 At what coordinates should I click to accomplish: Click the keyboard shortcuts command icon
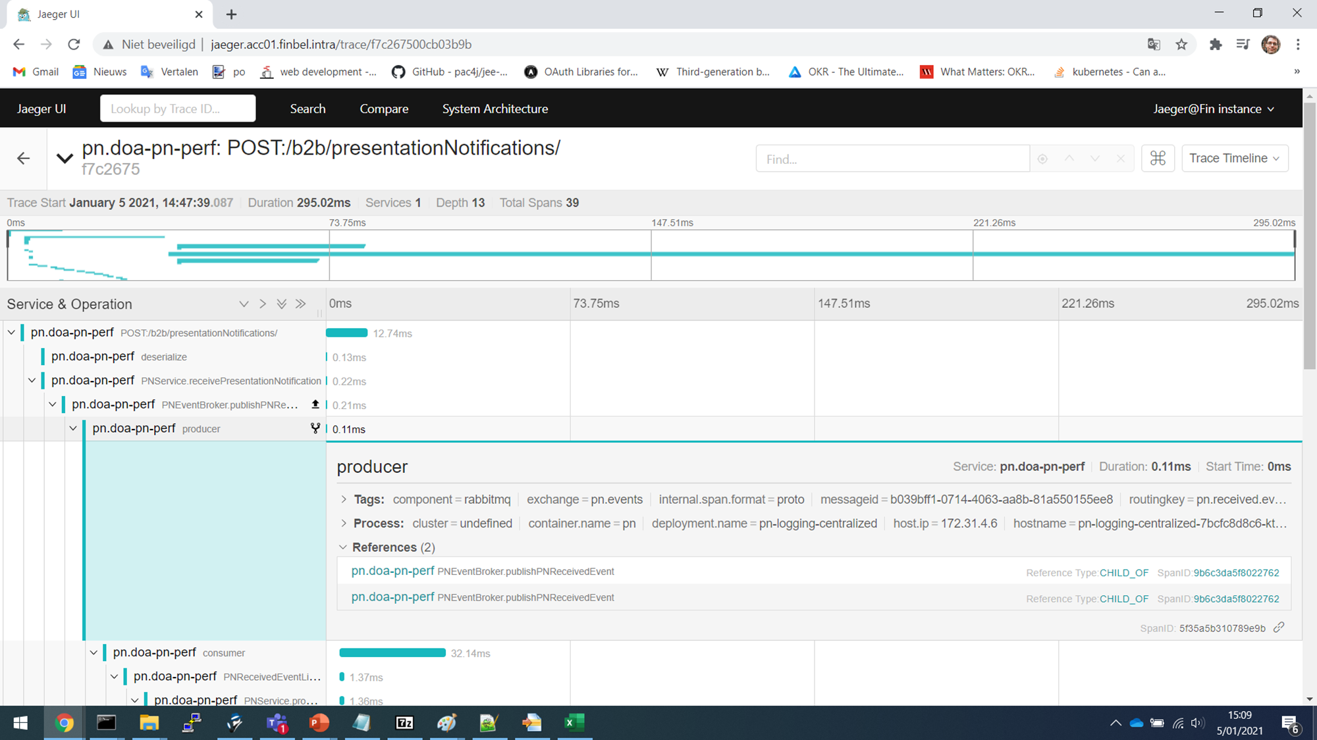pyautogui.click(x=1158, y=159)
